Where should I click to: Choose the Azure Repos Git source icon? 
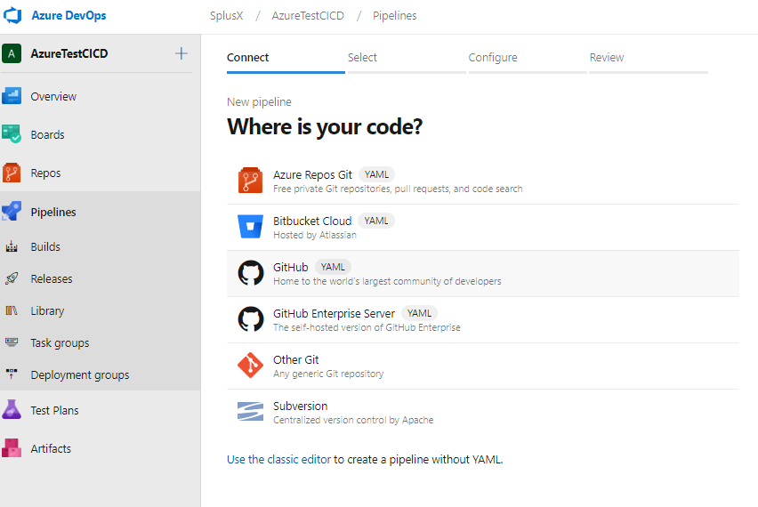click(250, 181)
